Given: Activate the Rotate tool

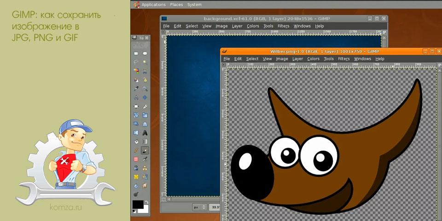Looking at the screenshot, I should pyautogui.click(x=136, y=115).
